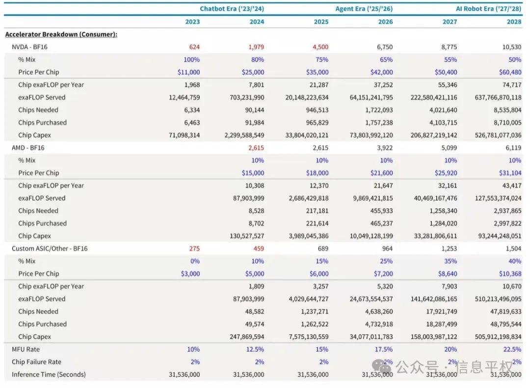This screenshot has width=530, height=388.
Task: Click the AMD Chip Capex value 130,527,527
Action: (x=247, y=236)
